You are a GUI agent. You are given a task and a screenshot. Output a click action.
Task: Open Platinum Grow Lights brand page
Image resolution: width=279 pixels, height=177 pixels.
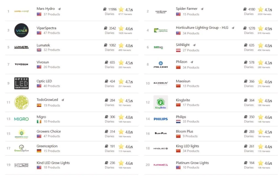click(x=192, y=163)
